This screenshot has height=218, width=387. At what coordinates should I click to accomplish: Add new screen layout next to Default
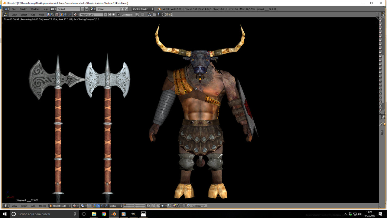[x=83, y=9]
